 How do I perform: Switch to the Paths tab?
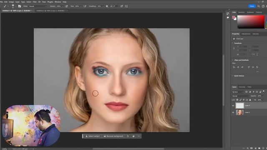click(x=249, y=87)
